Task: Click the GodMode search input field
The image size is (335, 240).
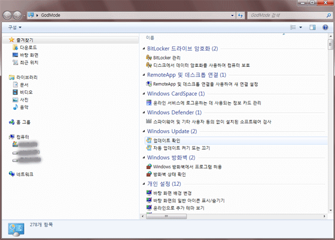Action: pyautogui.click(x=287, y=16)
